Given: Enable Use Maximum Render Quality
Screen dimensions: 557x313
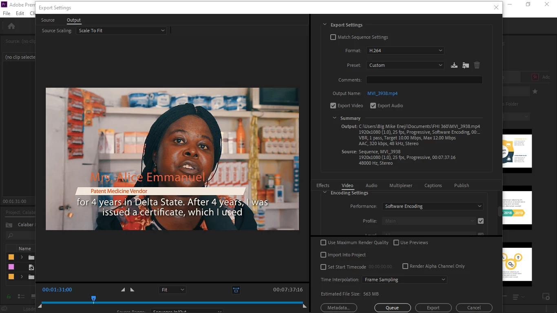Looking at the screenshot, I should click(323, 242).
